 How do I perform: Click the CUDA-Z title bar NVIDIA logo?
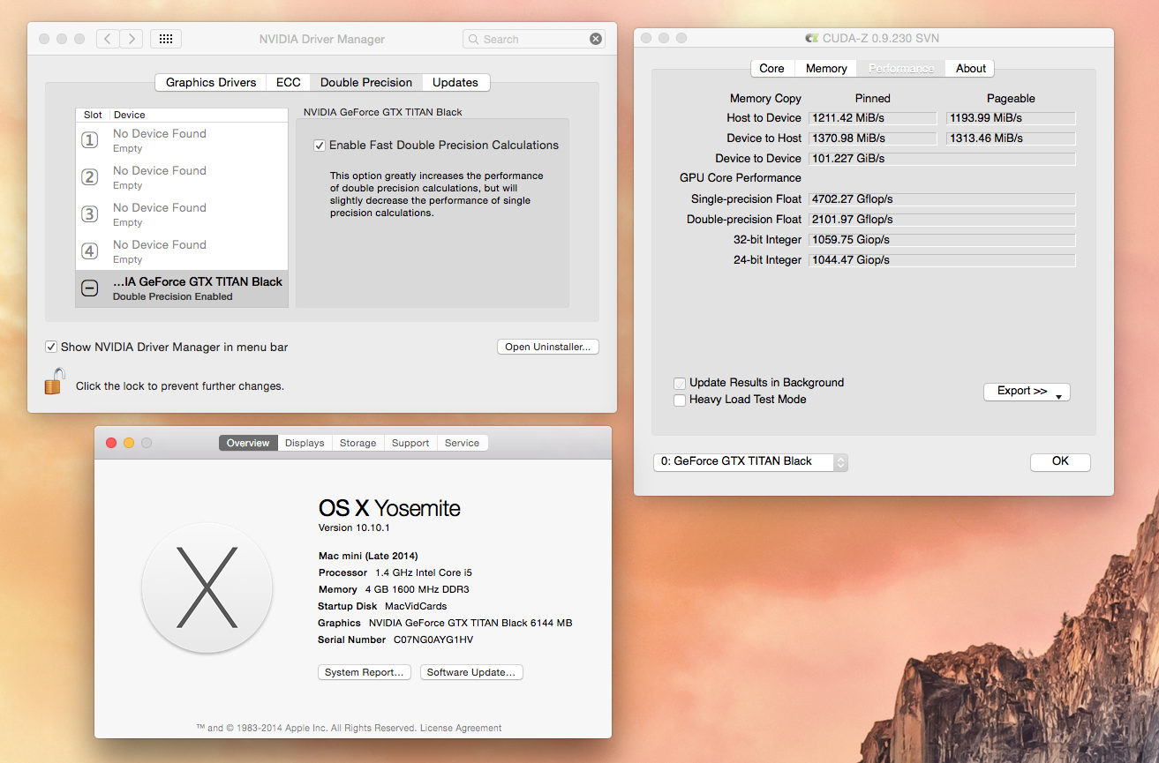tap(812, 39)
